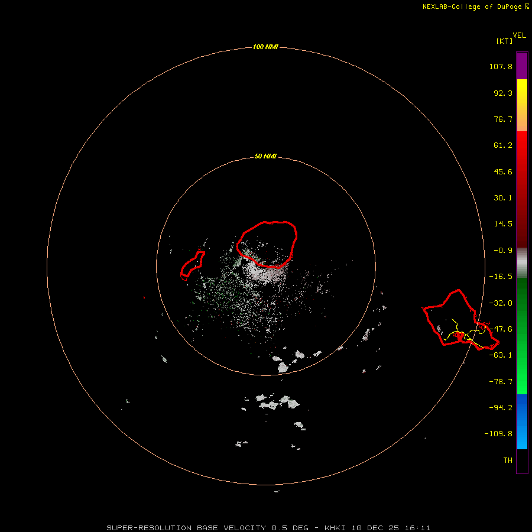This screenshot has height=532, width=532.
Task: Pick the blue segment of the velocity color bar
Action: [522, 421]
